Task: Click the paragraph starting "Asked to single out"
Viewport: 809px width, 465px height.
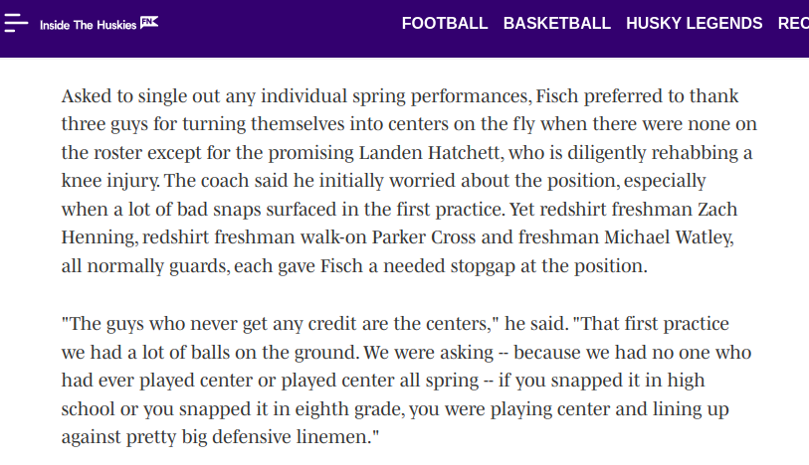Action: 398,182
